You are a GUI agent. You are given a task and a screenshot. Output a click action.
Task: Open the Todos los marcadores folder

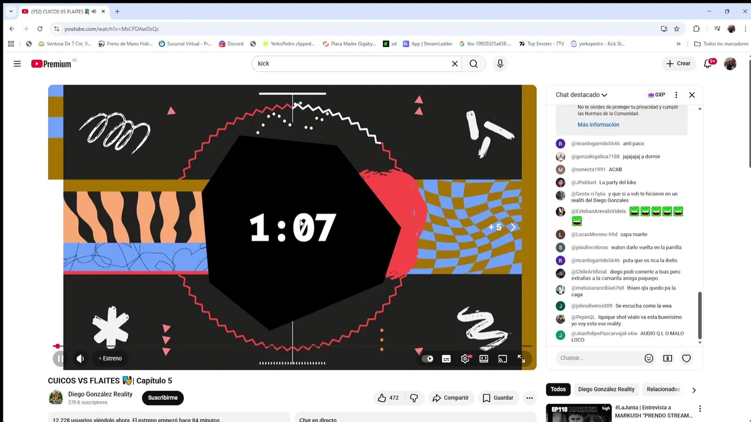coord(721,44)
